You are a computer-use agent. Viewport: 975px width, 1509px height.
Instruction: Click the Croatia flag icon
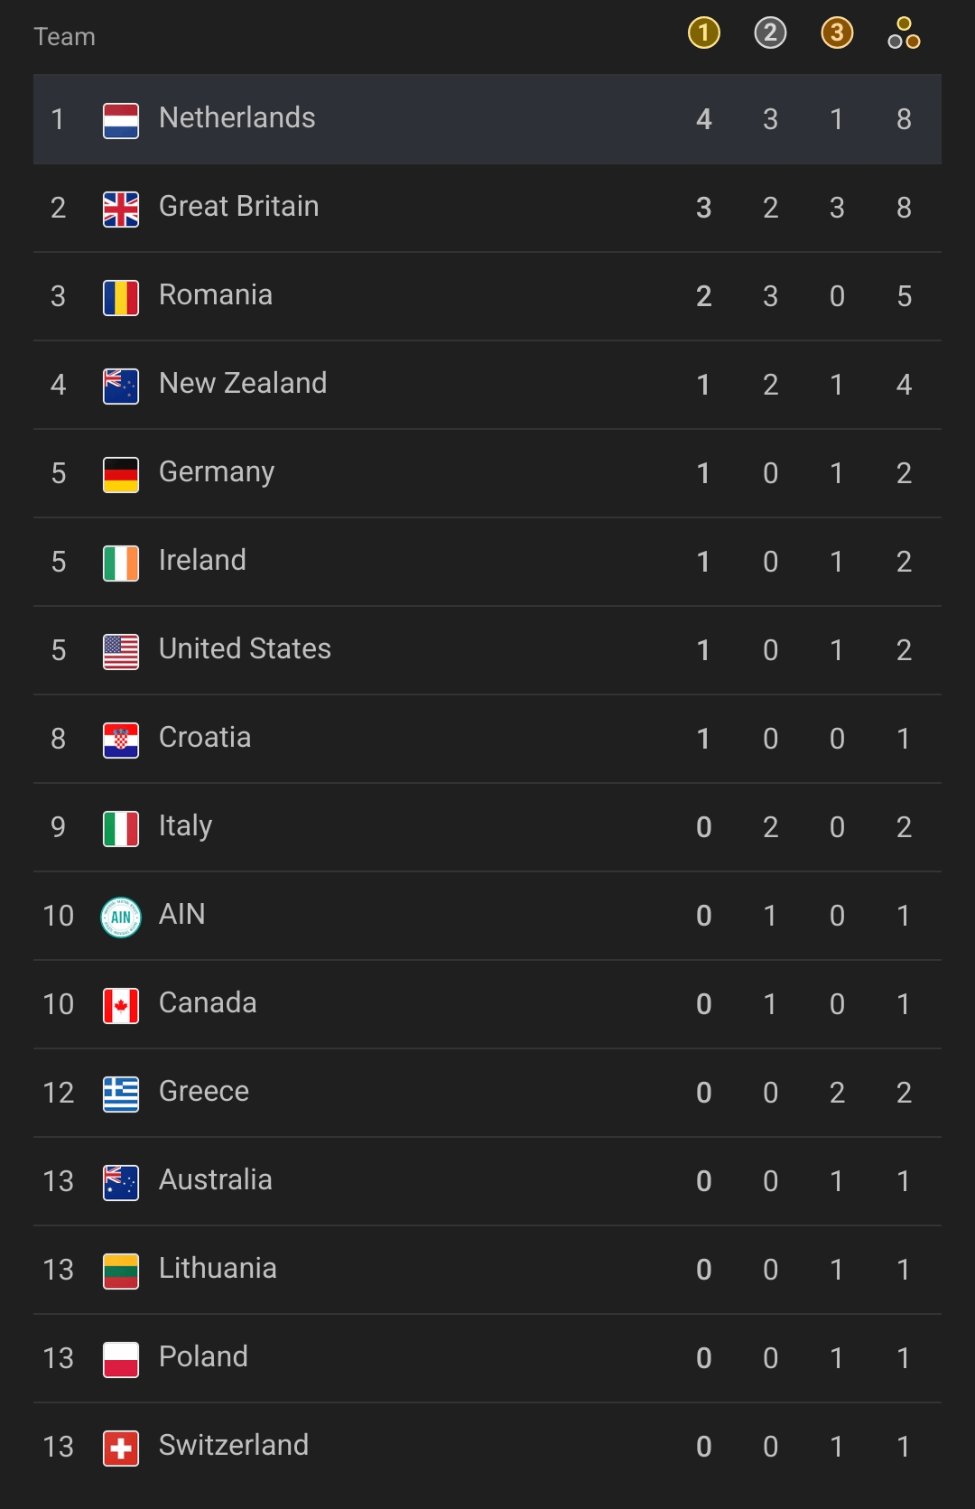point(121,740)
